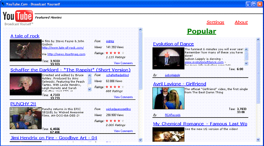Image resolution: width=264 pixels, height=146 pixels.
Task: Open the 'PUNCHY 2!!' video title
Action: point(23,104)
